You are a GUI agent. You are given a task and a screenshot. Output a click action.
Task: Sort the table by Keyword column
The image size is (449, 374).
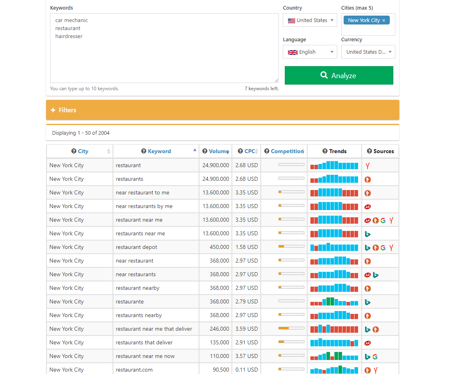(x=159, y=151)
